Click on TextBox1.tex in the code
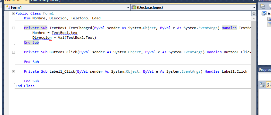Image resolution: width=271 pixels, height=115 pixels. tap(64, 33)
